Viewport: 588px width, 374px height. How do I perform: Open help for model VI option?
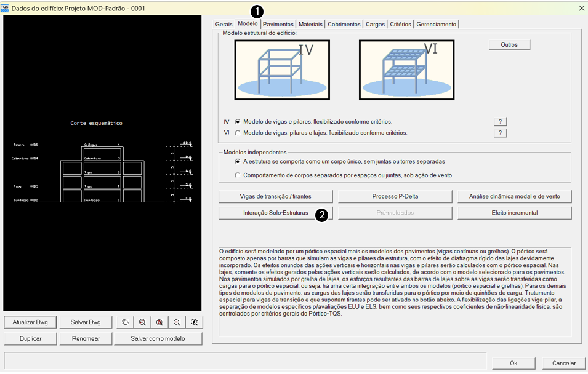[x=500, y=133]
